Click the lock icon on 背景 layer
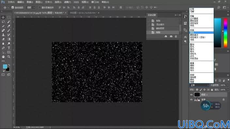 pos(223,100)
